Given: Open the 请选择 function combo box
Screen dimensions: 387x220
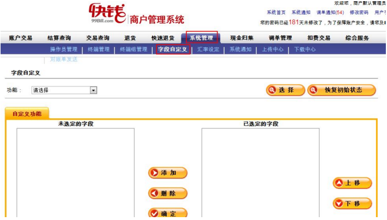Looking at the screenshot, I should (x=64, y=90).
